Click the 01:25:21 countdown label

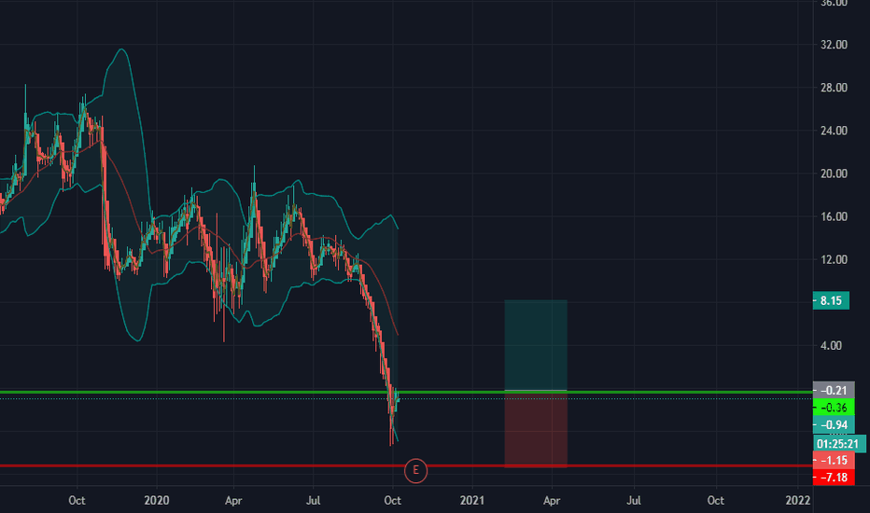(839, 444)
